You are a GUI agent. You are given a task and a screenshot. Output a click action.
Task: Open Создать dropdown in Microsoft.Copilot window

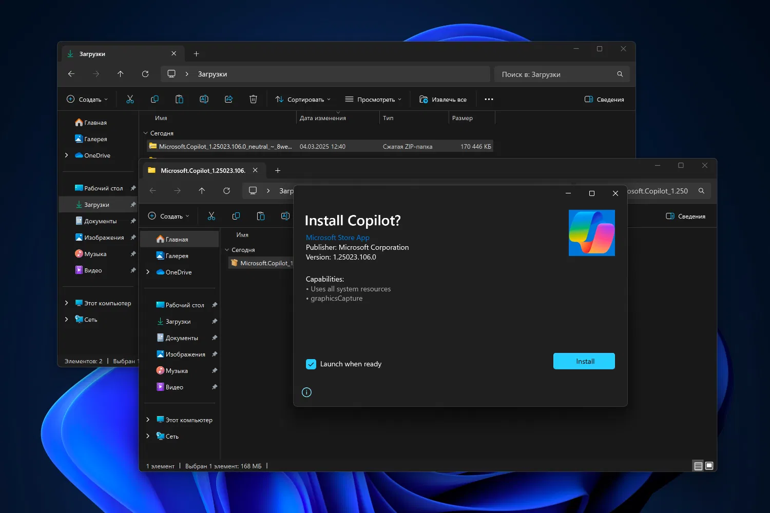tap(169, 216)
